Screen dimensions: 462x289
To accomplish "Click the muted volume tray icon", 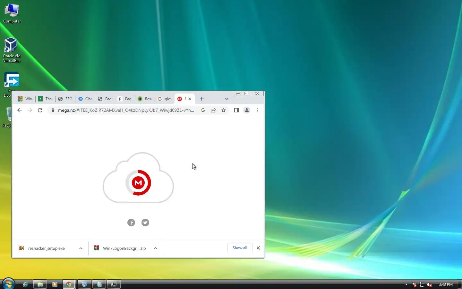I will pyautogui.click(x=430, y=285).
